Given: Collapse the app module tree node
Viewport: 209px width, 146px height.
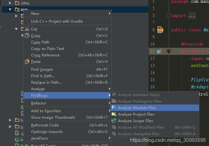Looking at the screenshot, I should point(10,9).
